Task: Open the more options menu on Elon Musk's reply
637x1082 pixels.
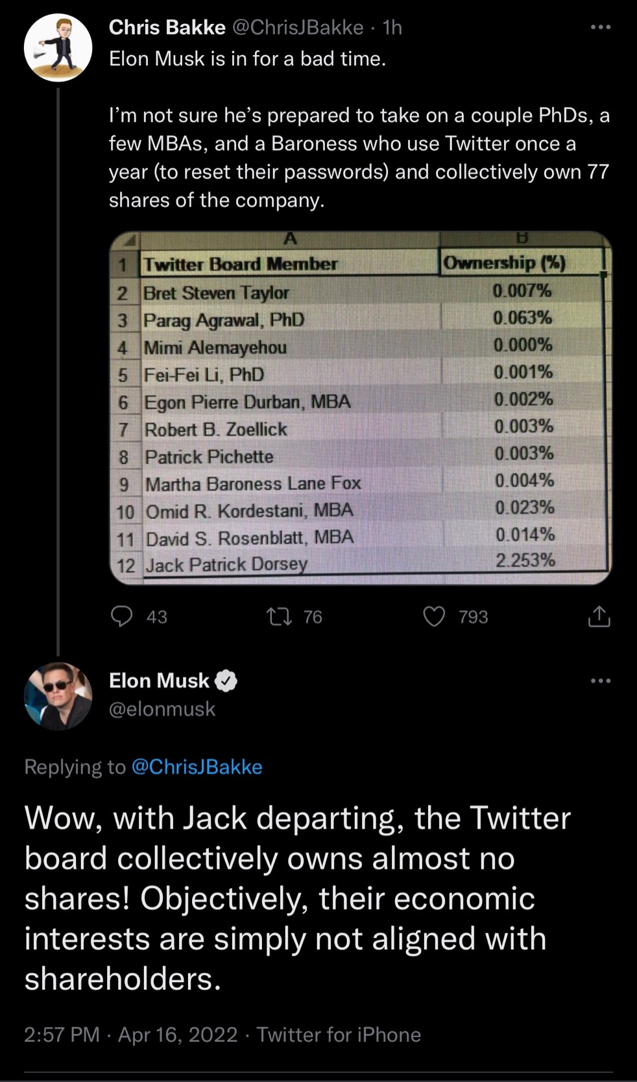Action: click(x=600, y=680)
